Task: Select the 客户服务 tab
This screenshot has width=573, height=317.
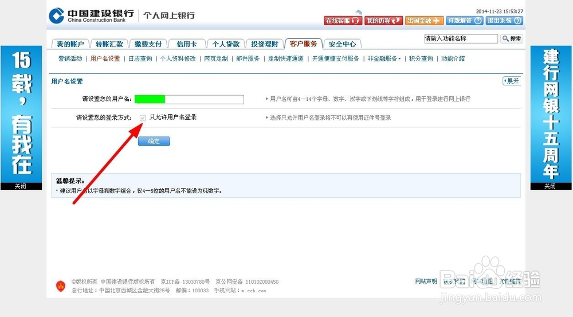Action: pyautogui.click(x=303, y=44)
